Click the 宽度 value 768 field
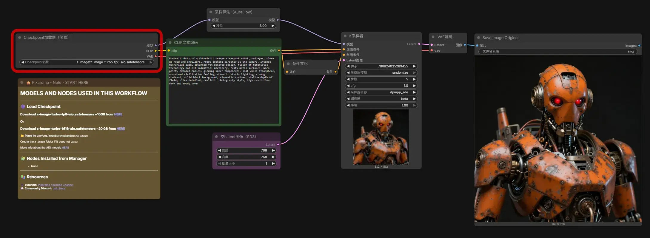Image resolution: width=650 pixels, height=238 pixels. click(x=246, y=151)
